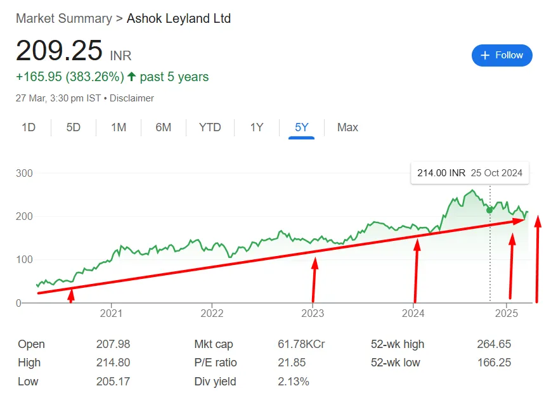Click the Ashok Leyland Ltd title
This screenshot has height=393, width=544.
click(x=179, y=18)
